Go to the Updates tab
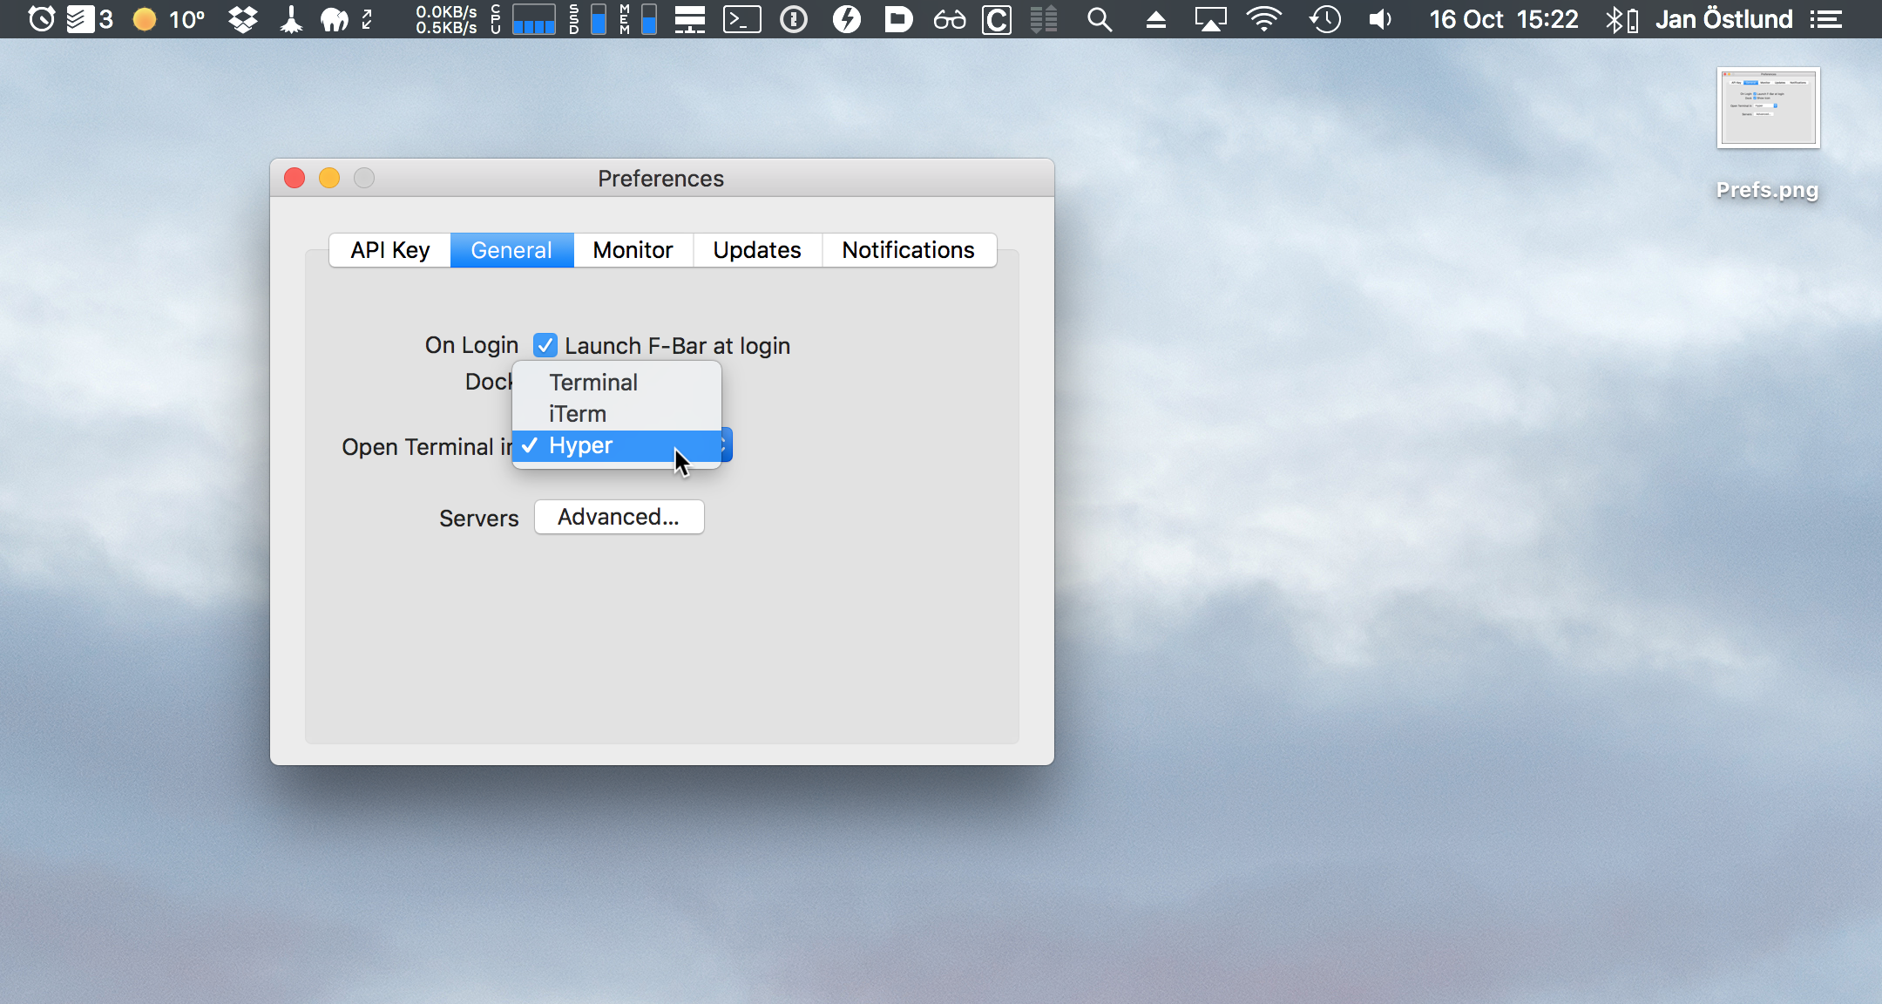1882x1004 pixels. (756, 250)
